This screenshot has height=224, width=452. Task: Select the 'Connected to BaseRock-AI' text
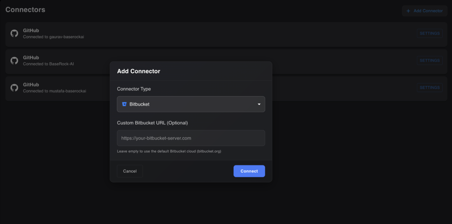48,64
